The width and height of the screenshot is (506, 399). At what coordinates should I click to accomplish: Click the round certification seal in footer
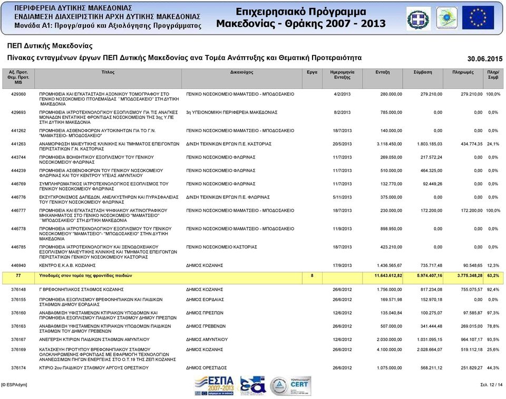pyautogui.click(x=279, y=386)
